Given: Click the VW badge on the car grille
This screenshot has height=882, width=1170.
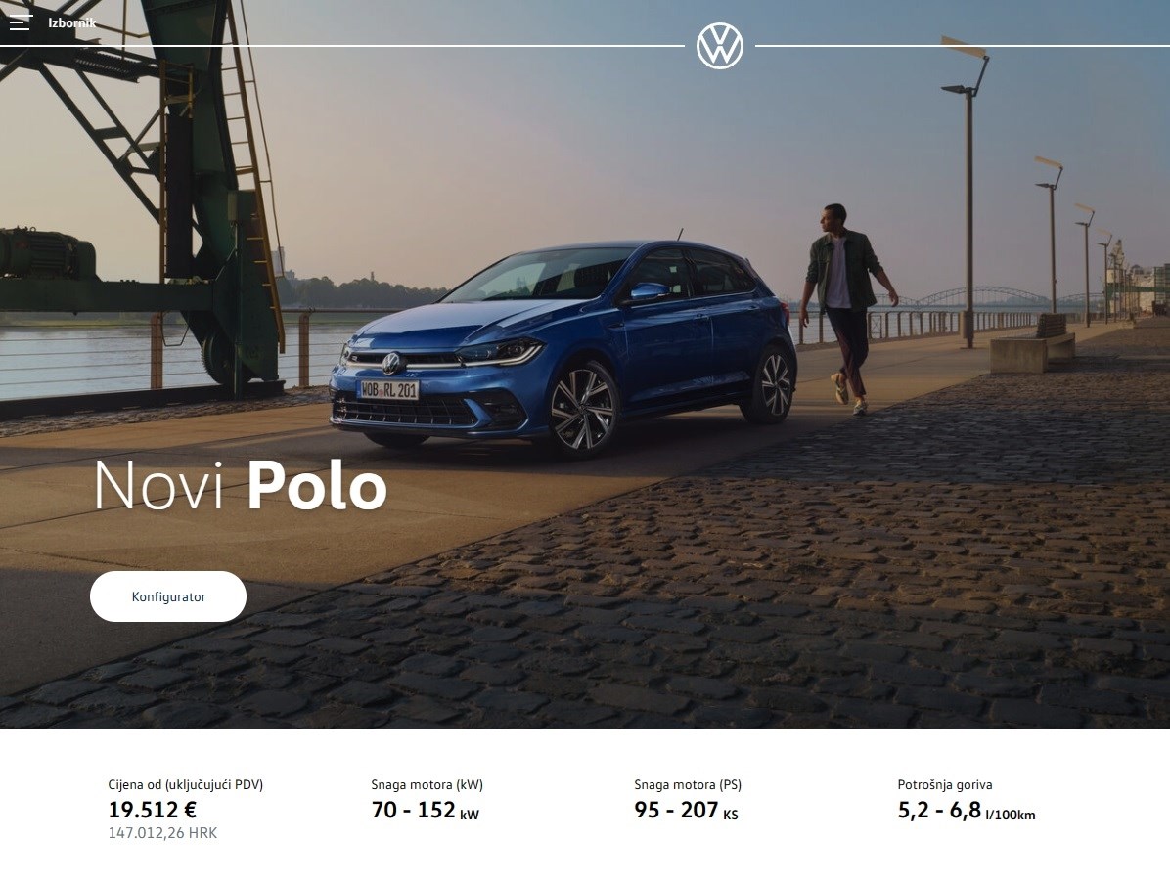Looking at the screenshot, I should tap(391, 363).
